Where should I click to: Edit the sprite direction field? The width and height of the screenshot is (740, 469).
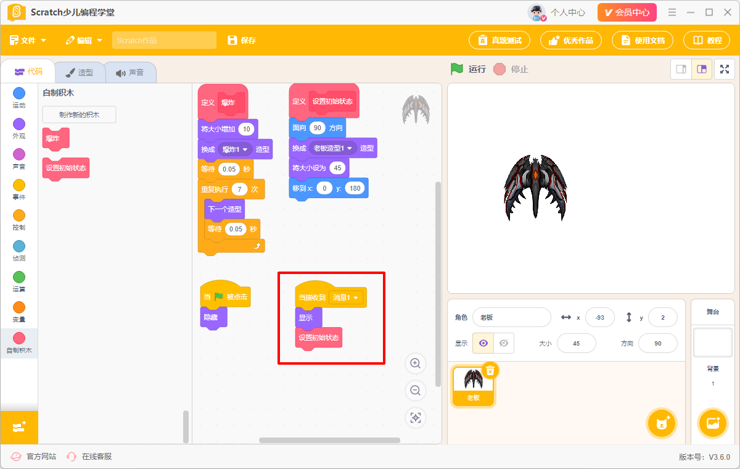pyautogui.click(x=658, y=343)
